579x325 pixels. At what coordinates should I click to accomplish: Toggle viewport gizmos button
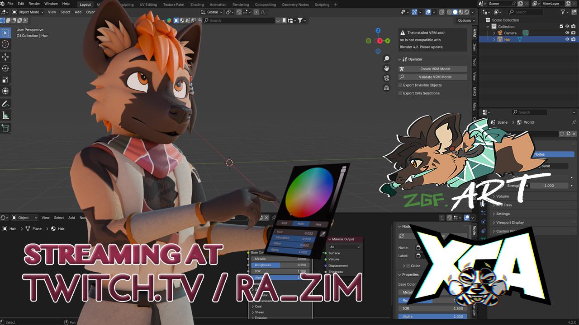[x=415, y=12]
